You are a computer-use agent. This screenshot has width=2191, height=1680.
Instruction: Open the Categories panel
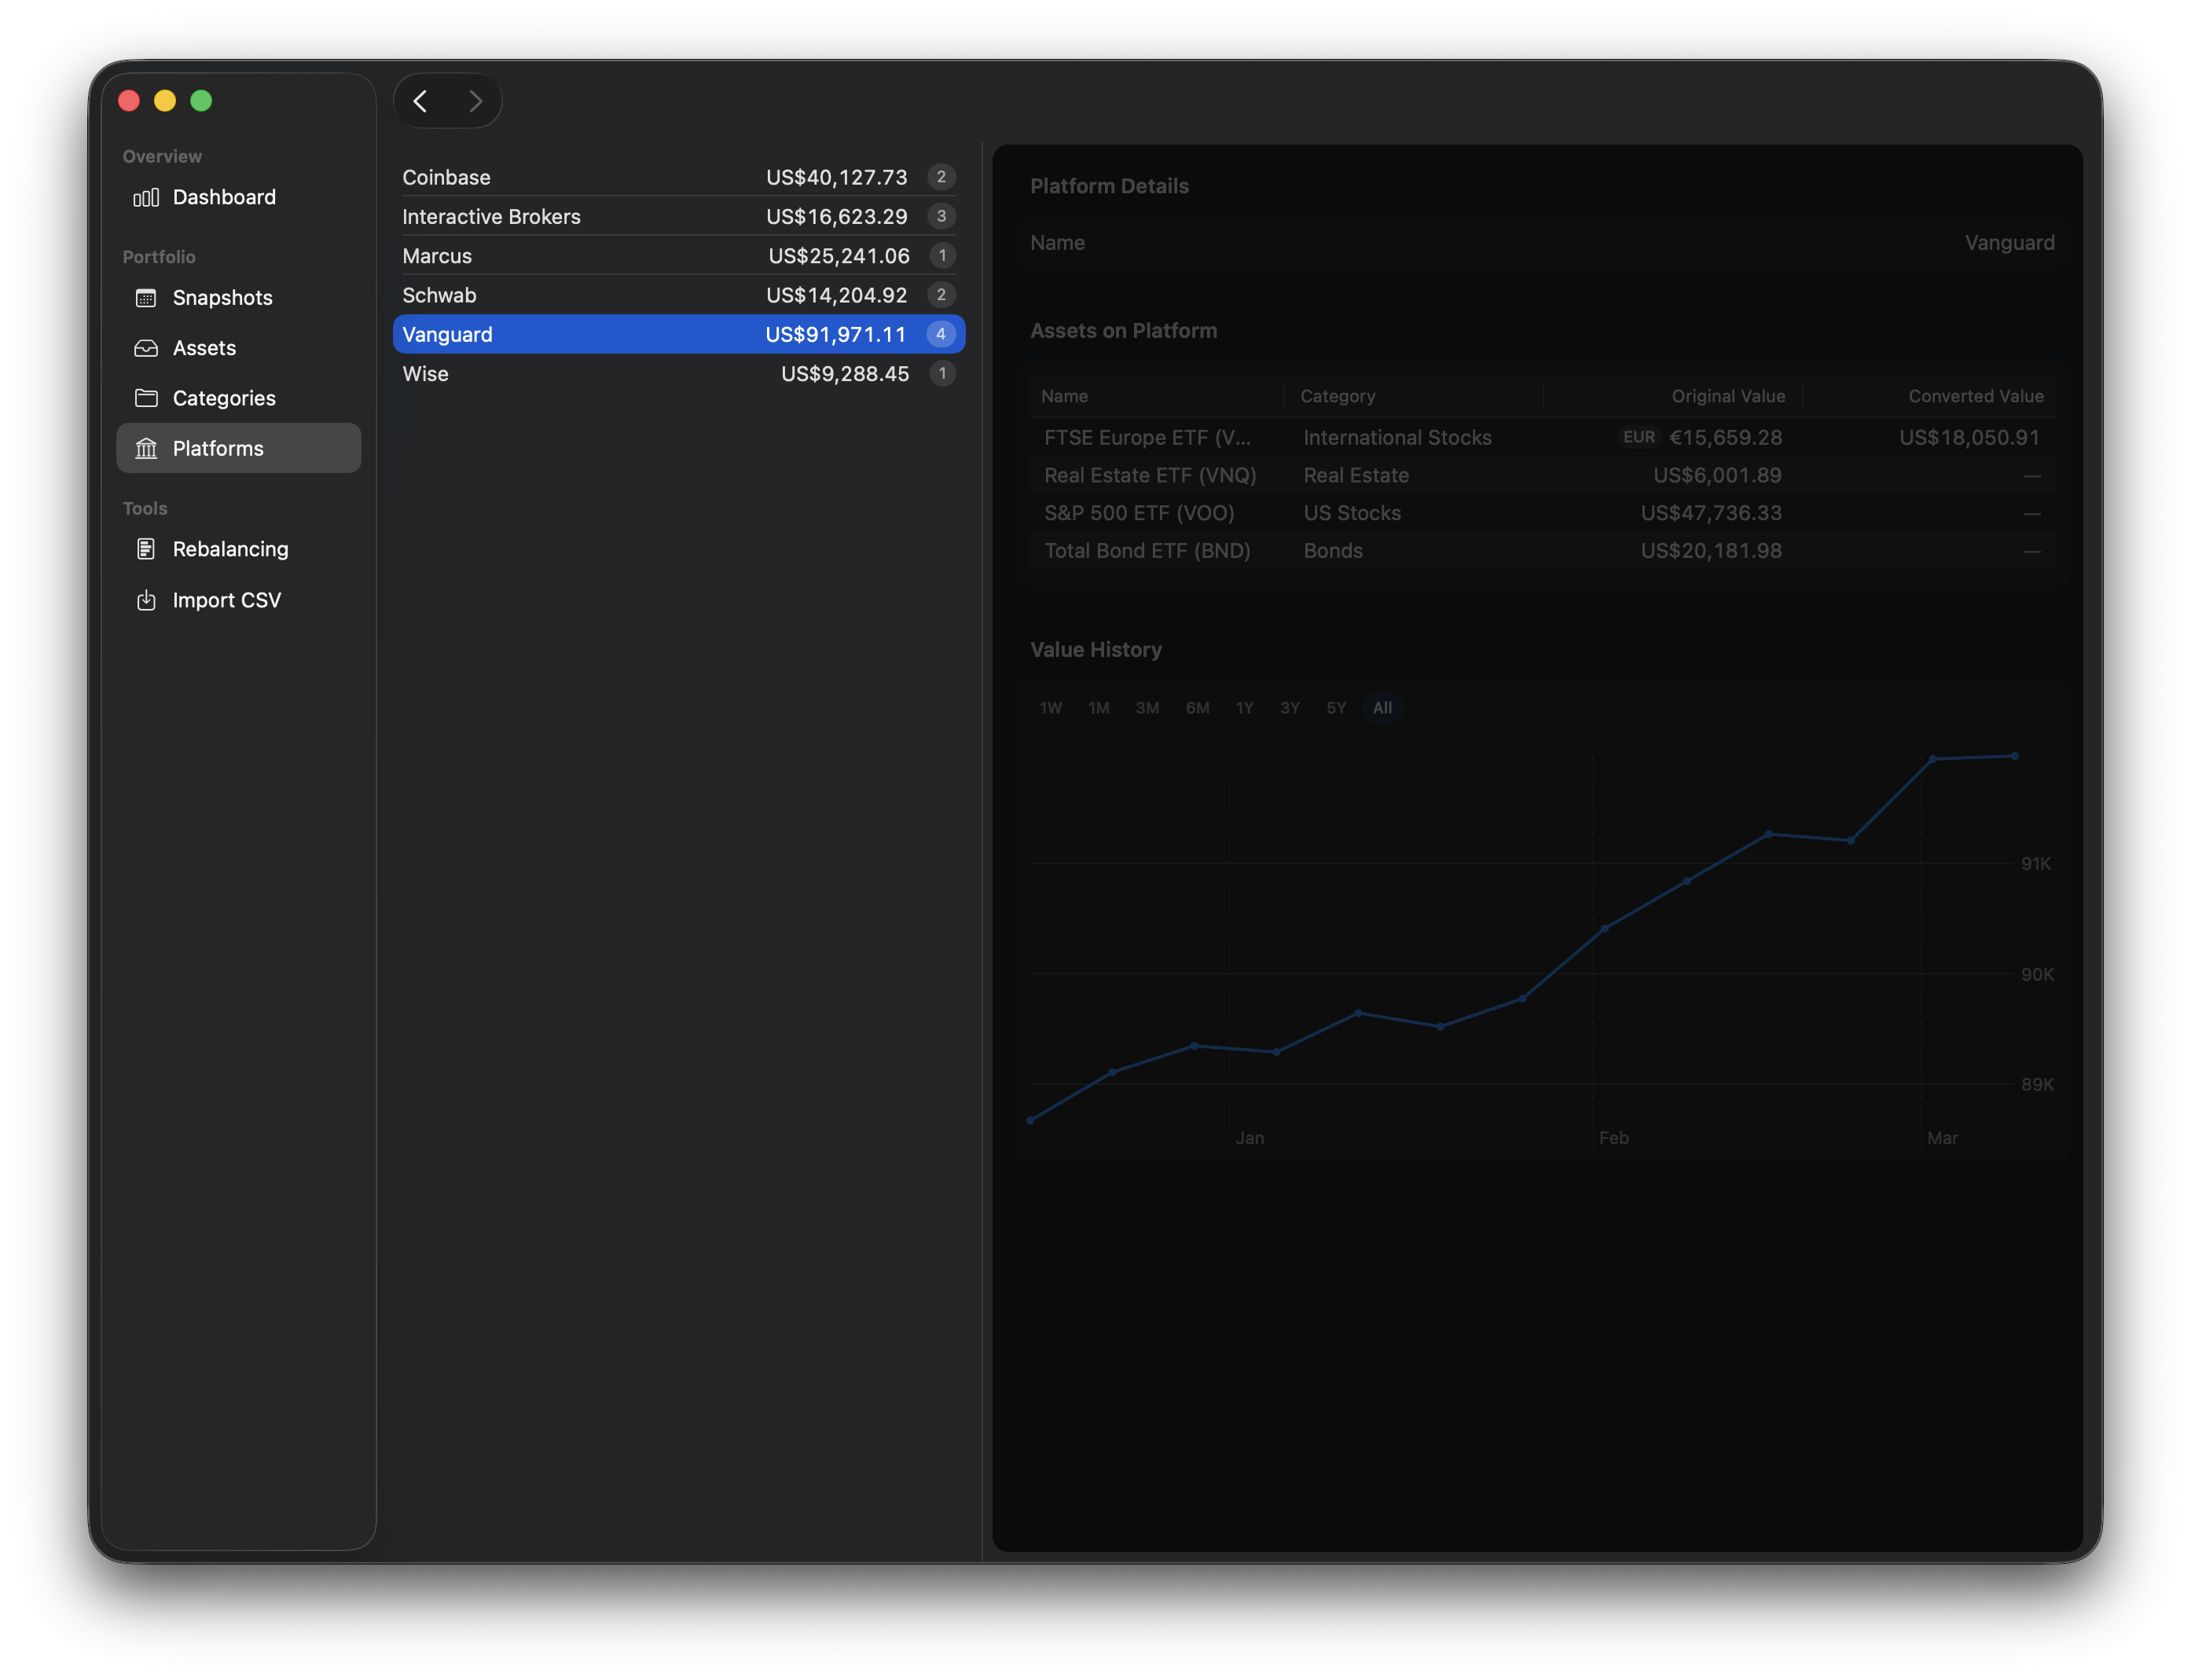[x=224, y=398]
